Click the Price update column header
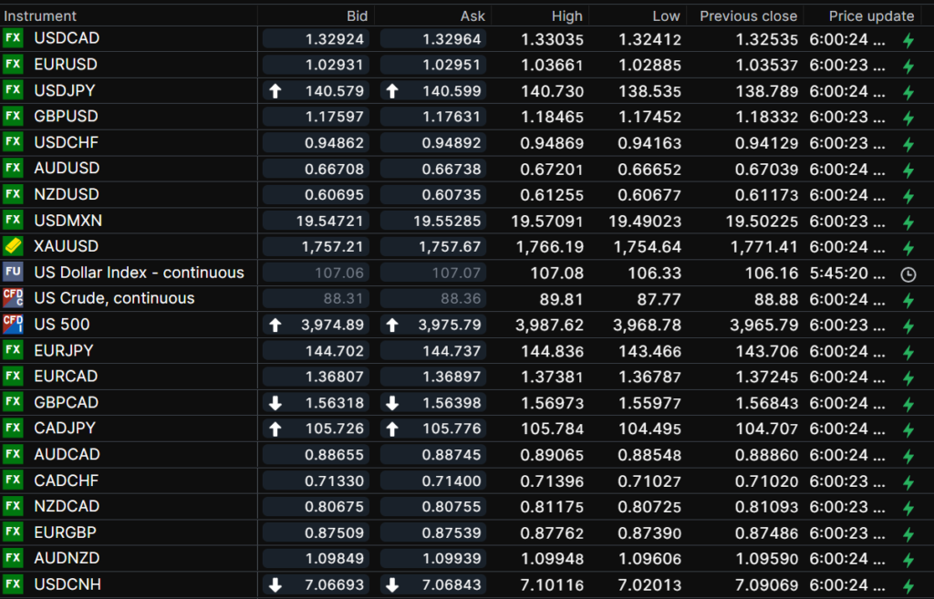 coord(870,15)
